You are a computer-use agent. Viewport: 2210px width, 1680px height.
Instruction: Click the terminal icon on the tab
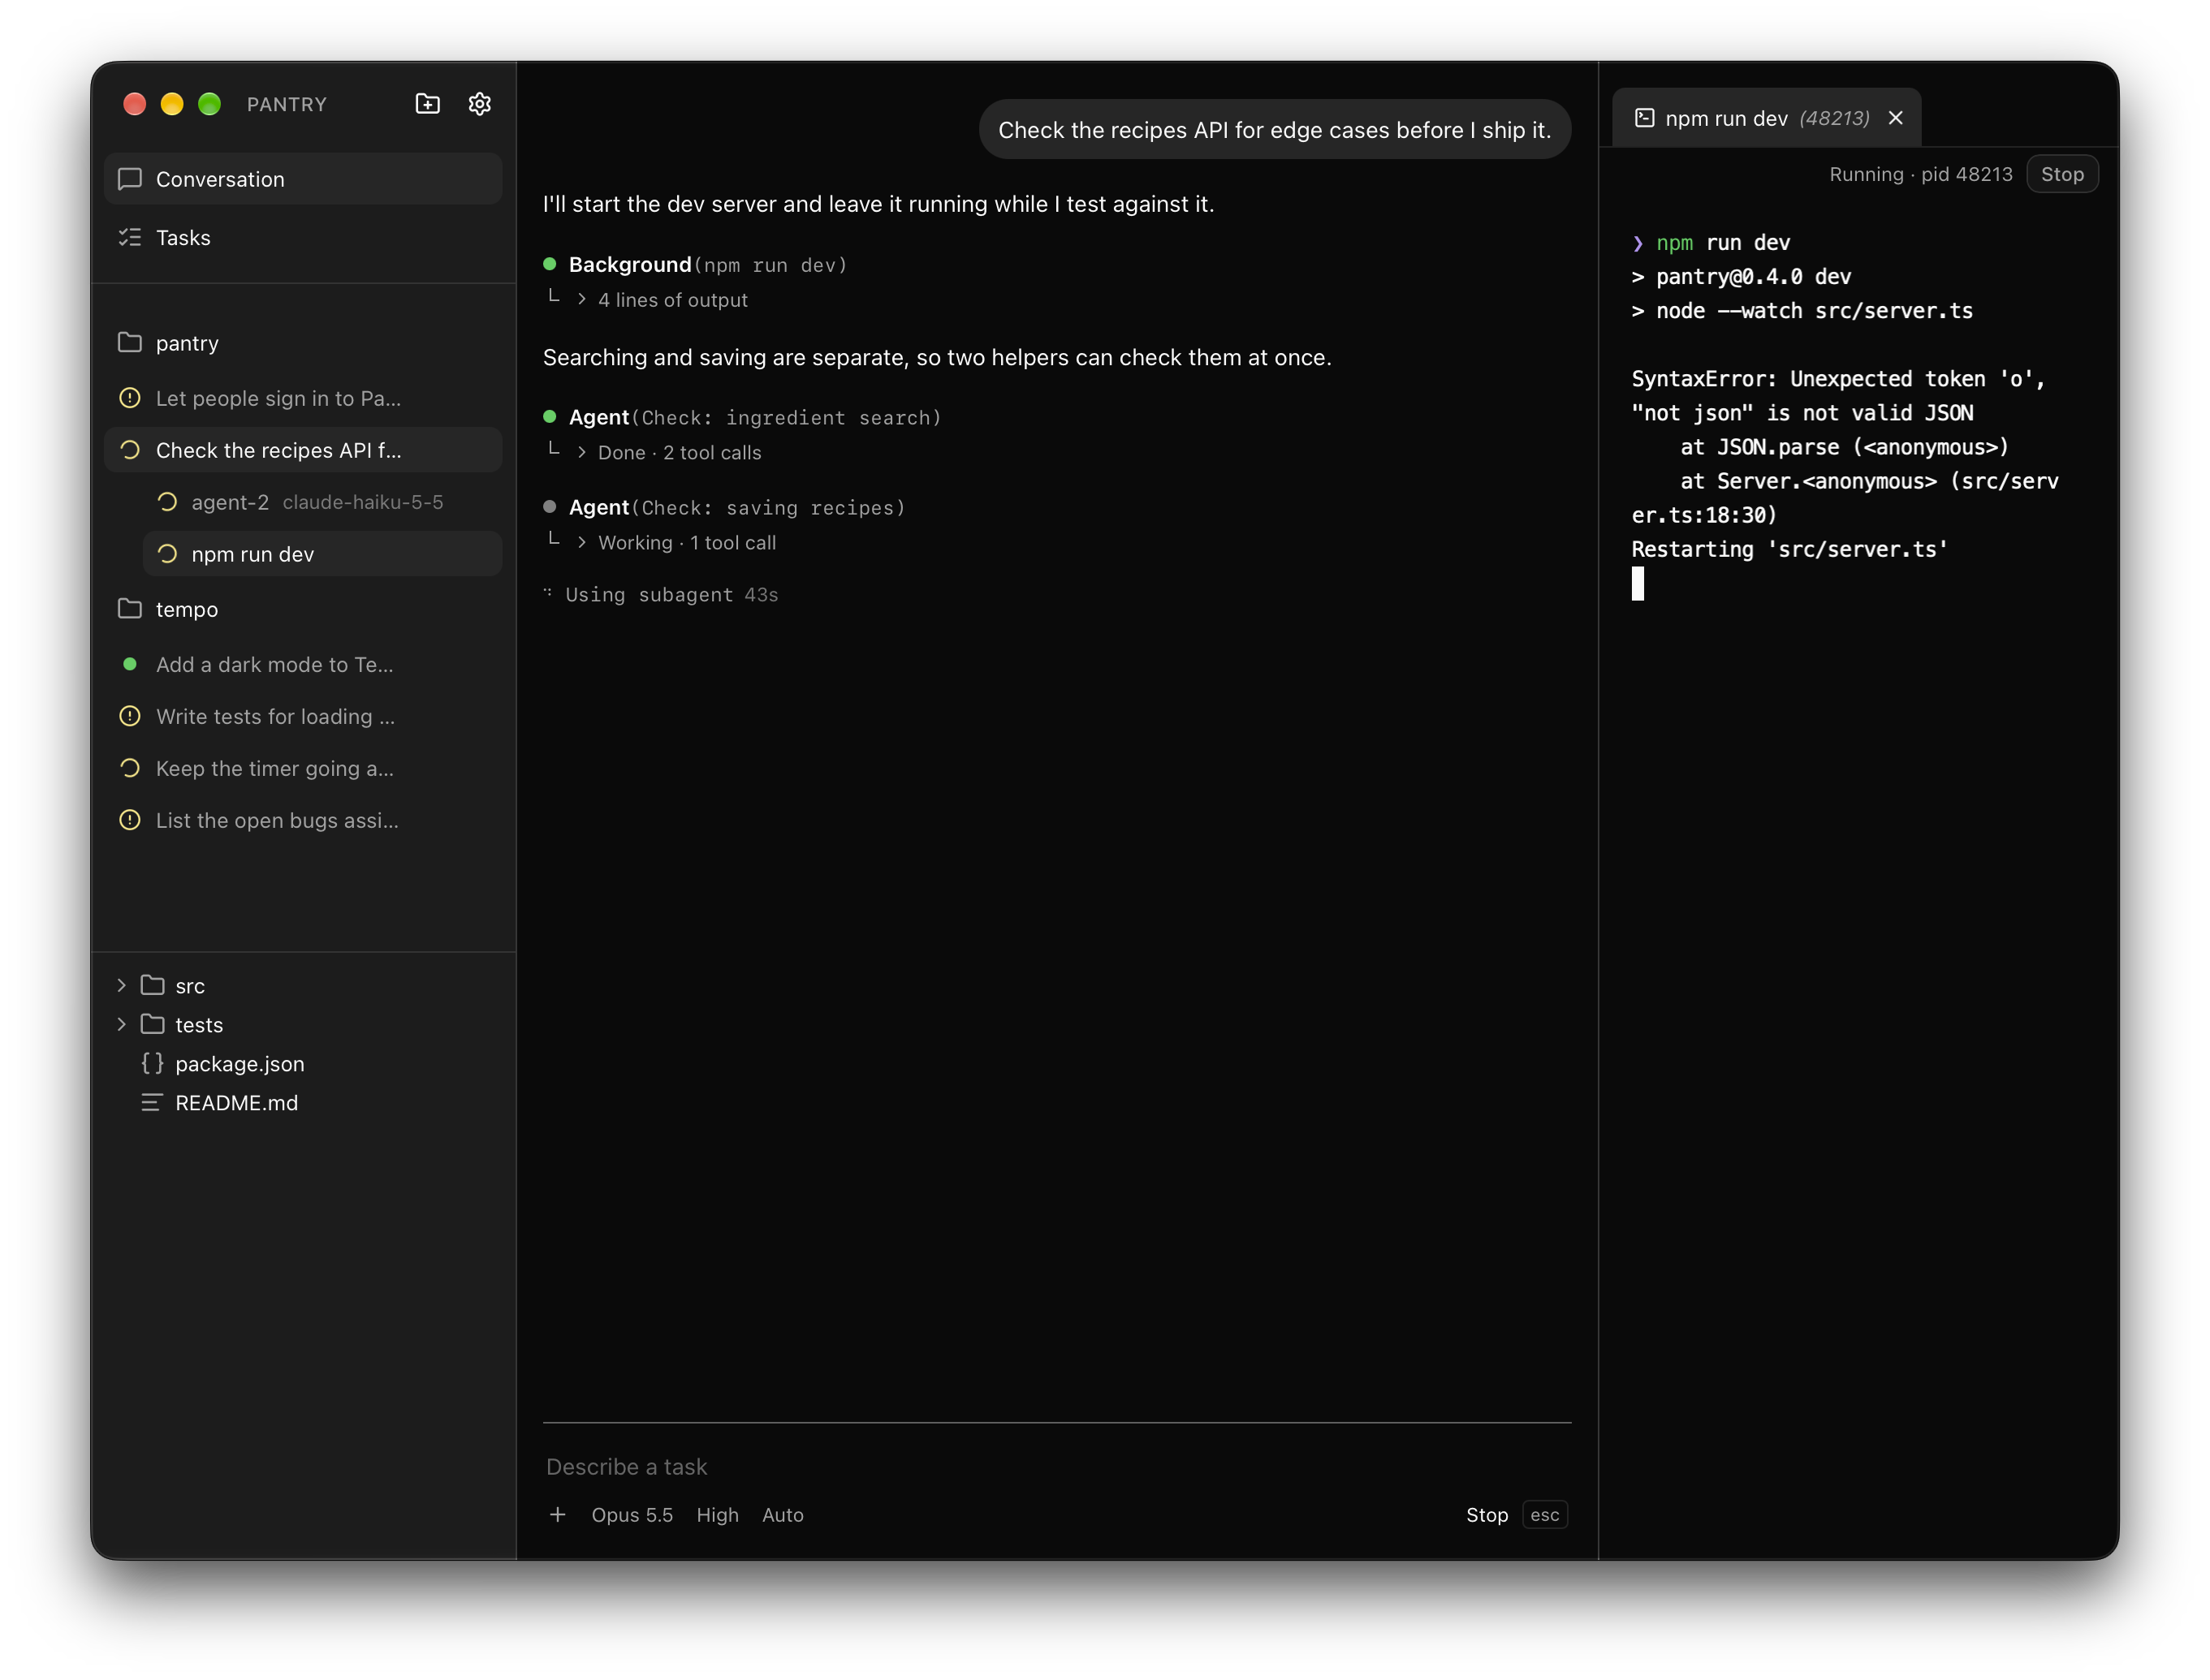coord(1644,118)
